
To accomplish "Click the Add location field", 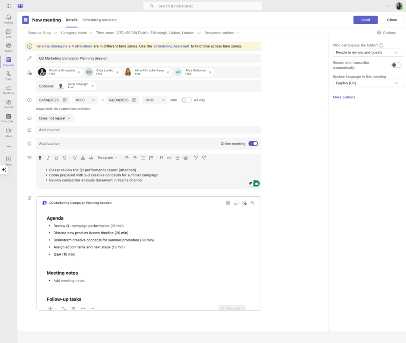I will pyautogui.click(x=127, y=144).
